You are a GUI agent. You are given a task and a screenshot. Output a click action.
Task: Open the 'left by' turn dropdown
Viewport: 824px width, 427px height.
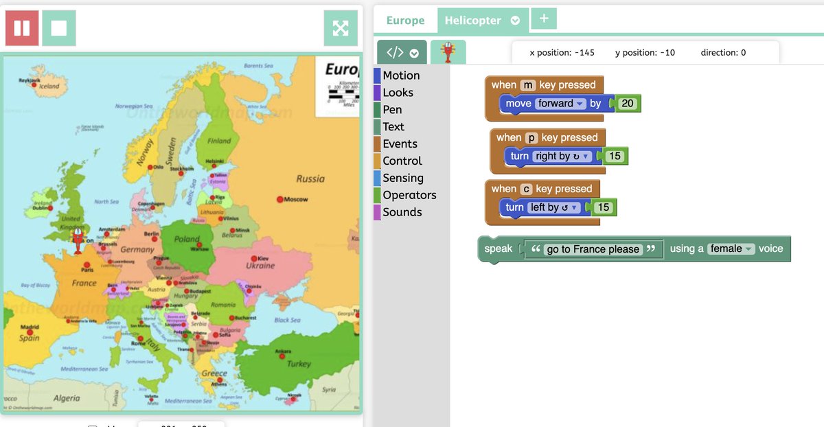pyautogui.click(x=553, y=207)
